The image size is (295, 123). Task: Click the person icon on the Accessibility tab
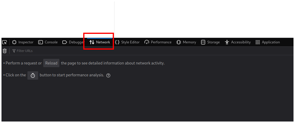[x=227, y=42]
